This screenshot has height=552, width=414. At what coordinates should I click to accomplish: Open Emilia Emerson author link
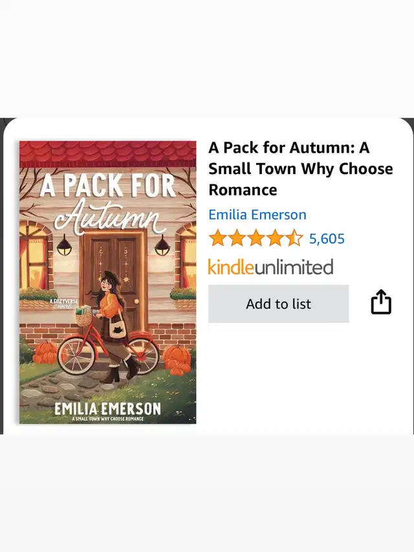pyautogui.click(x=257, y=215)
